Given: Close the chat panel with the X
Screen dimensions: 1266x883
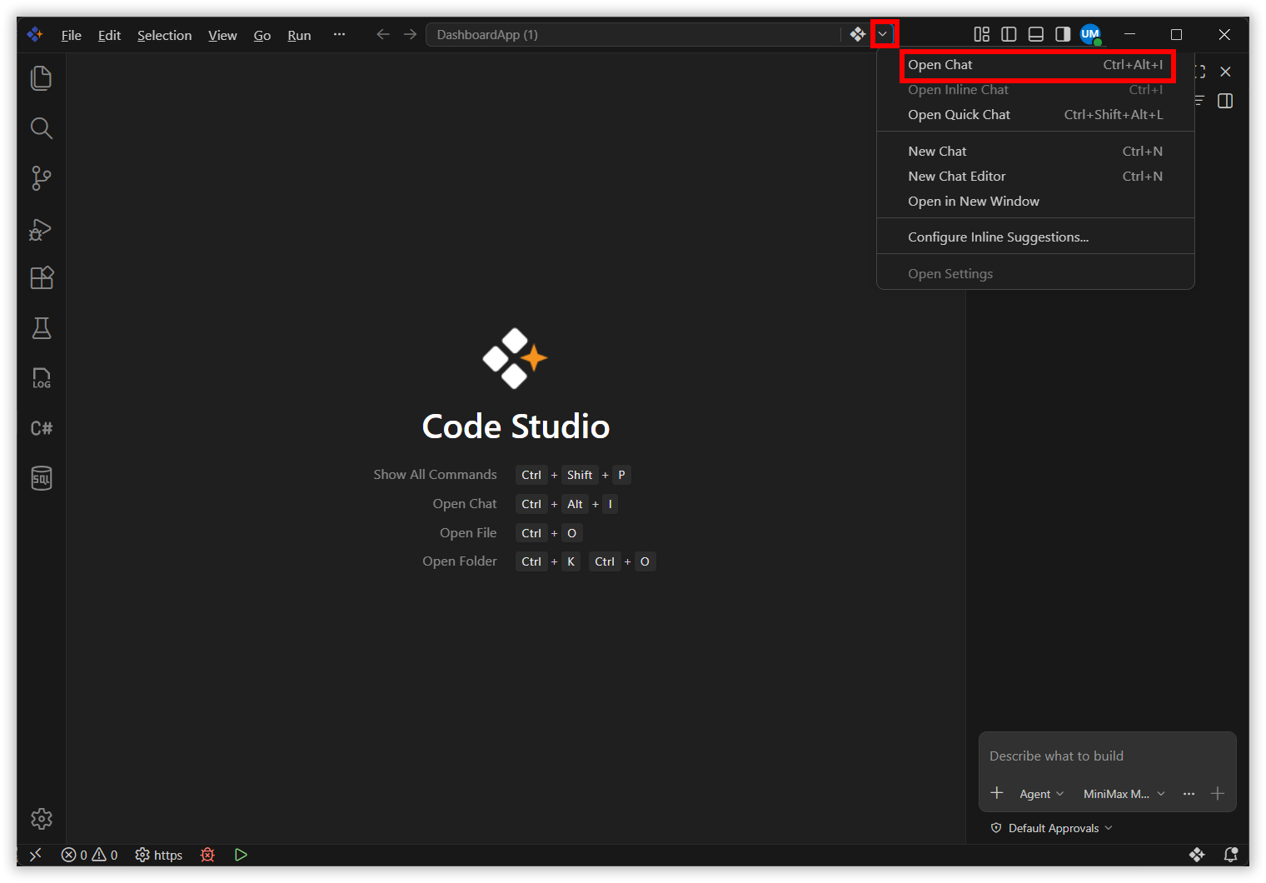Looking at the screenshot, I should coord(1225,72).
